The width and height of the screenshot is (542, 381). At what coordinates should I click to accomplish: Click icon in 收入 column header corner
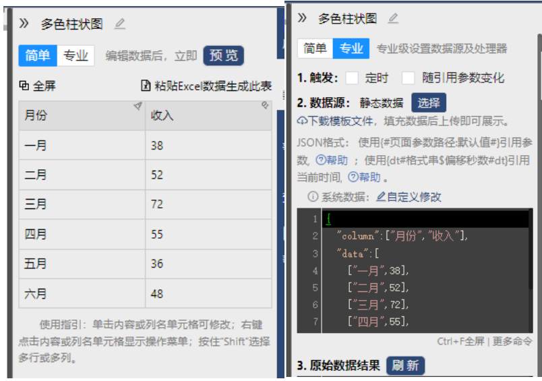point(265,105)
